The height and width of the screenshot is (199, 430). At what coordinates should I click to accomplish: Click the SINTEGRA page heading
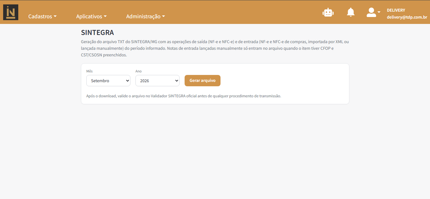coord(97,32)
